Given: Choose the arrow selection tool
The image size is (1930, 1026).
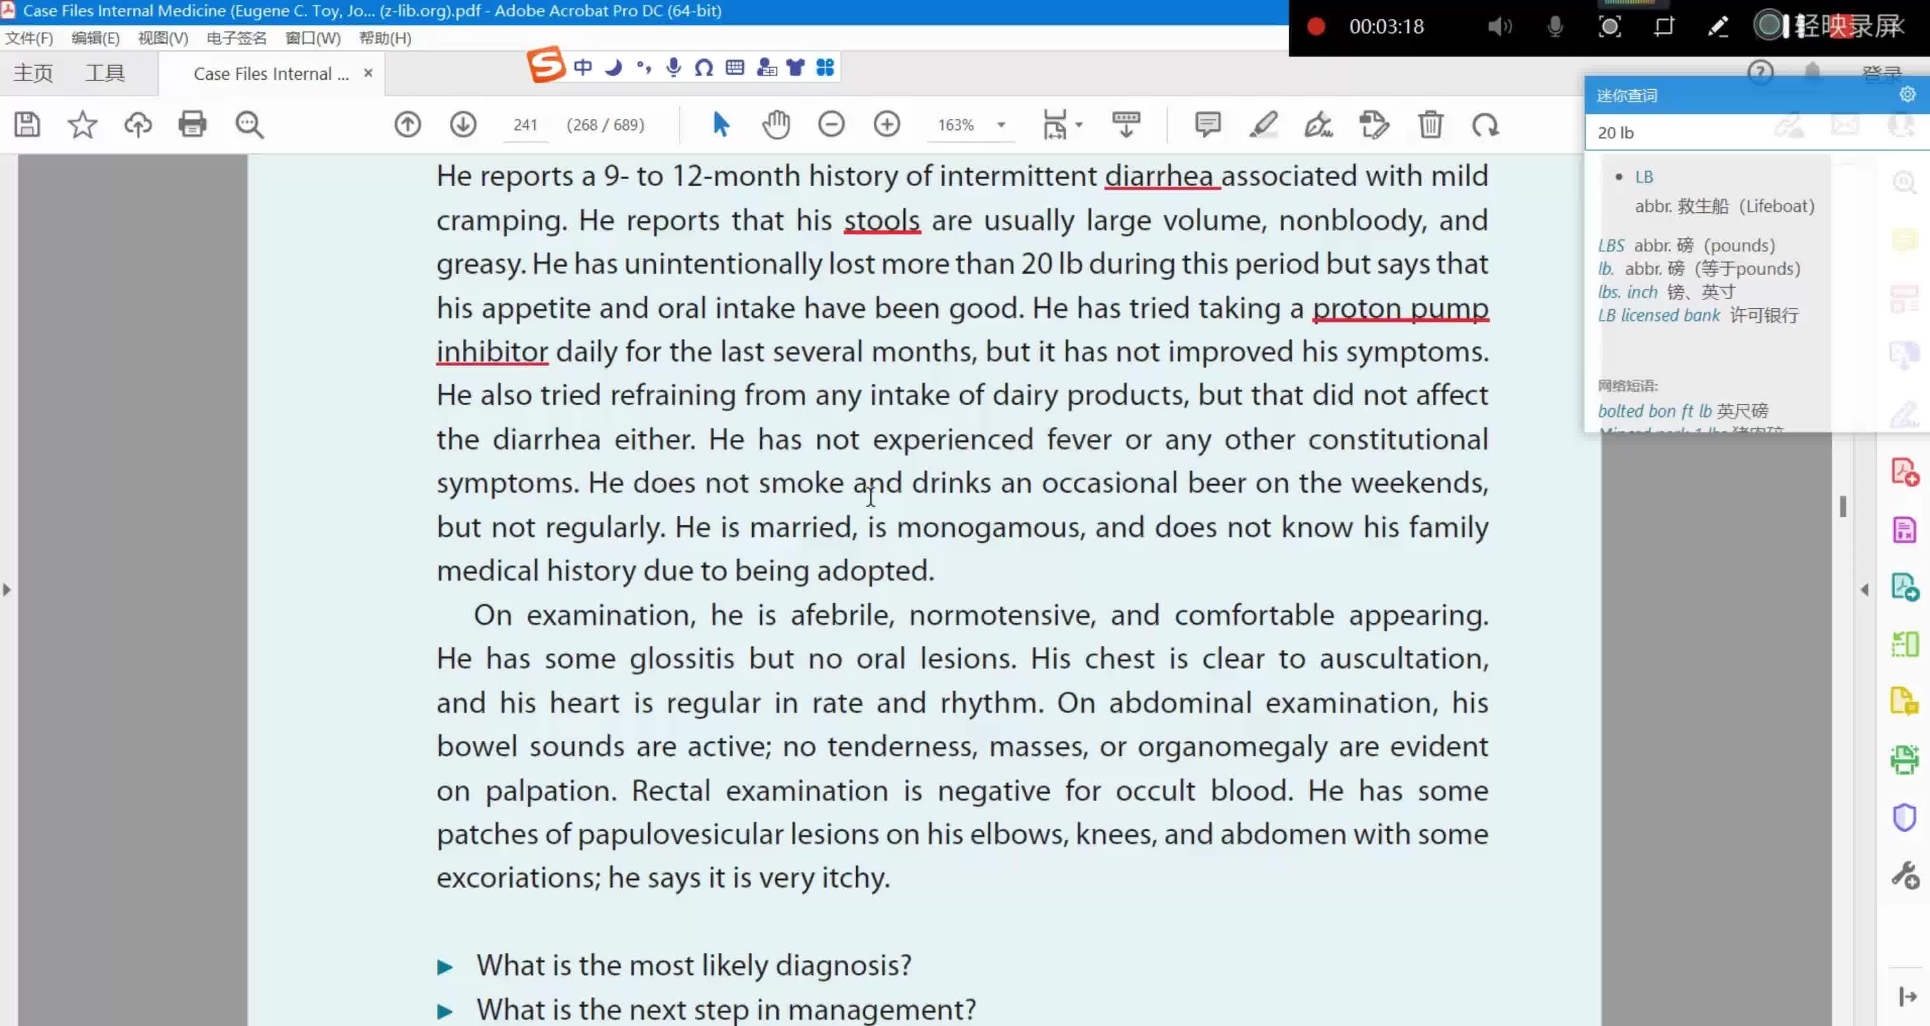Looking at the screenshot, I should 721,124.
